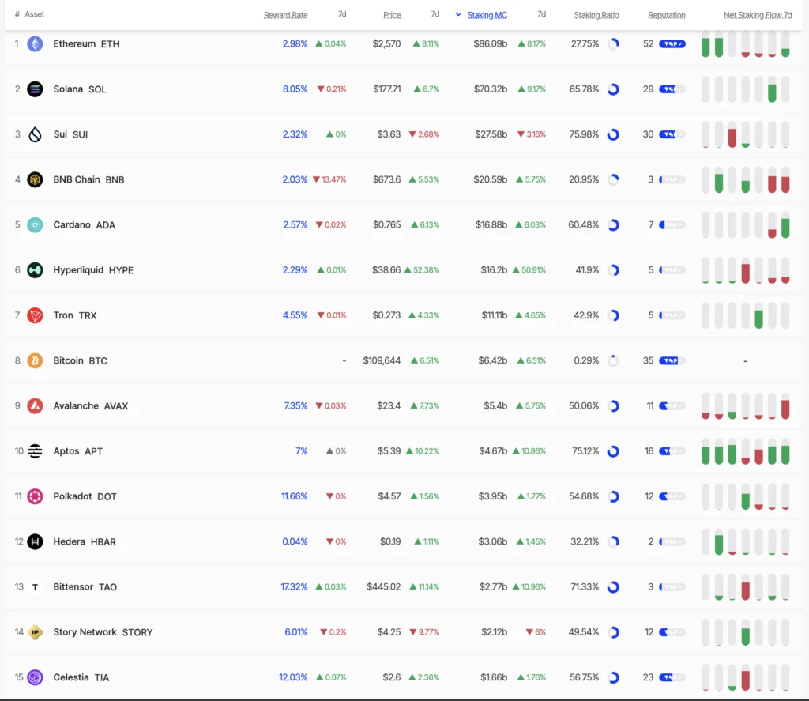Click Ethereum's reputation badge
809x701 pixels.
tap(672, 44)
